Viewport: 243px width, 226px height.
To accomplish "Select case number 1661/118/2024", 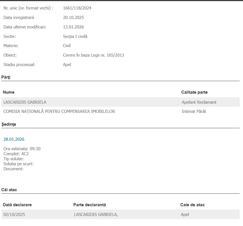I will [x=77, y=8].
